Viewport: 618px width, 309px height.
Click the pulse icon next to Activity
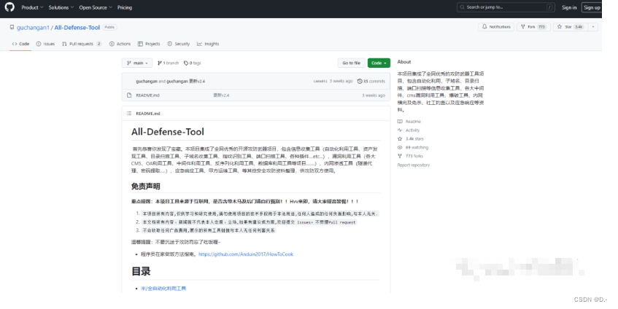coord(400,130)
